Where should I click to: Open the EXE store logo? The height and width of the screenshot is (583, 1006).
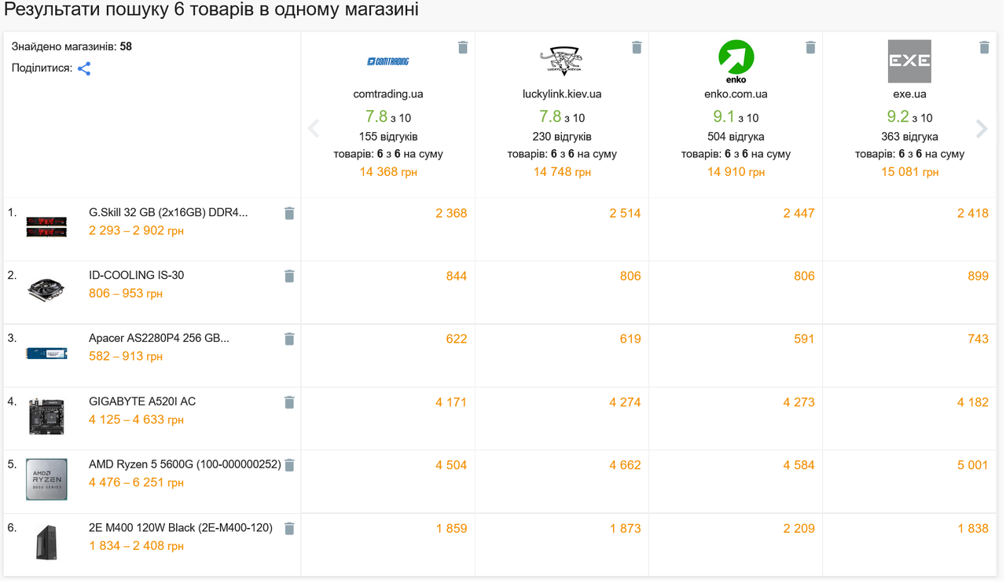(909, 61)
